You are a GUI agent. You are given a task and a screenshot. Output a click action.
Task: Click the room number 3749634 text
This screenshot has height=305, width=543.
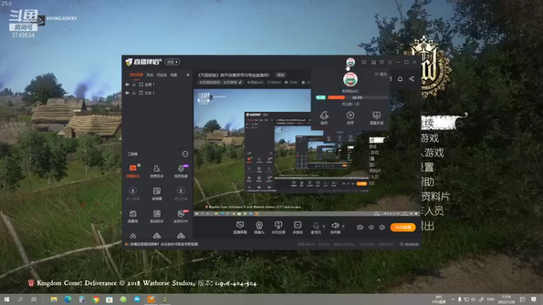[274, 82]
